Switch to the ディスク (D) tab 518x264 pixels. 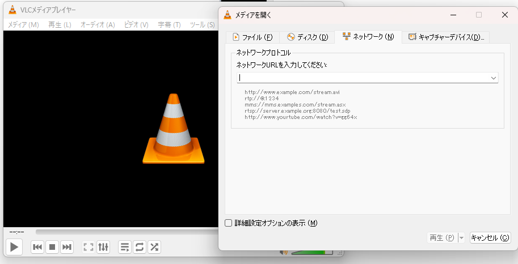coord(308,37)
